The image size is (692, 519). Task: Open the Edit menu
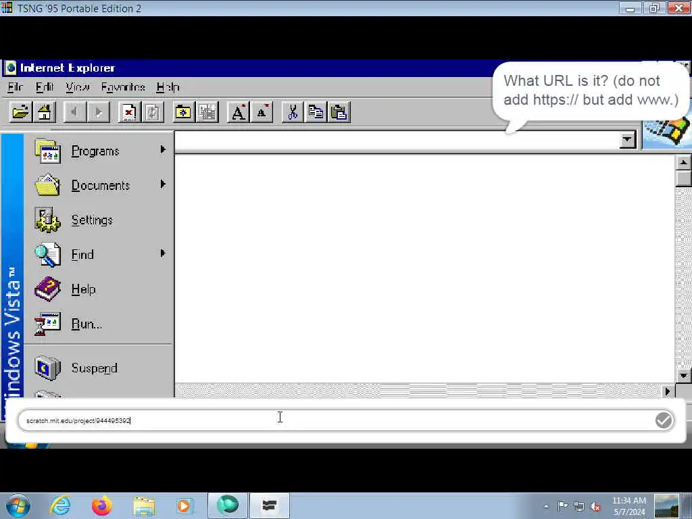[x=45, y=87]
